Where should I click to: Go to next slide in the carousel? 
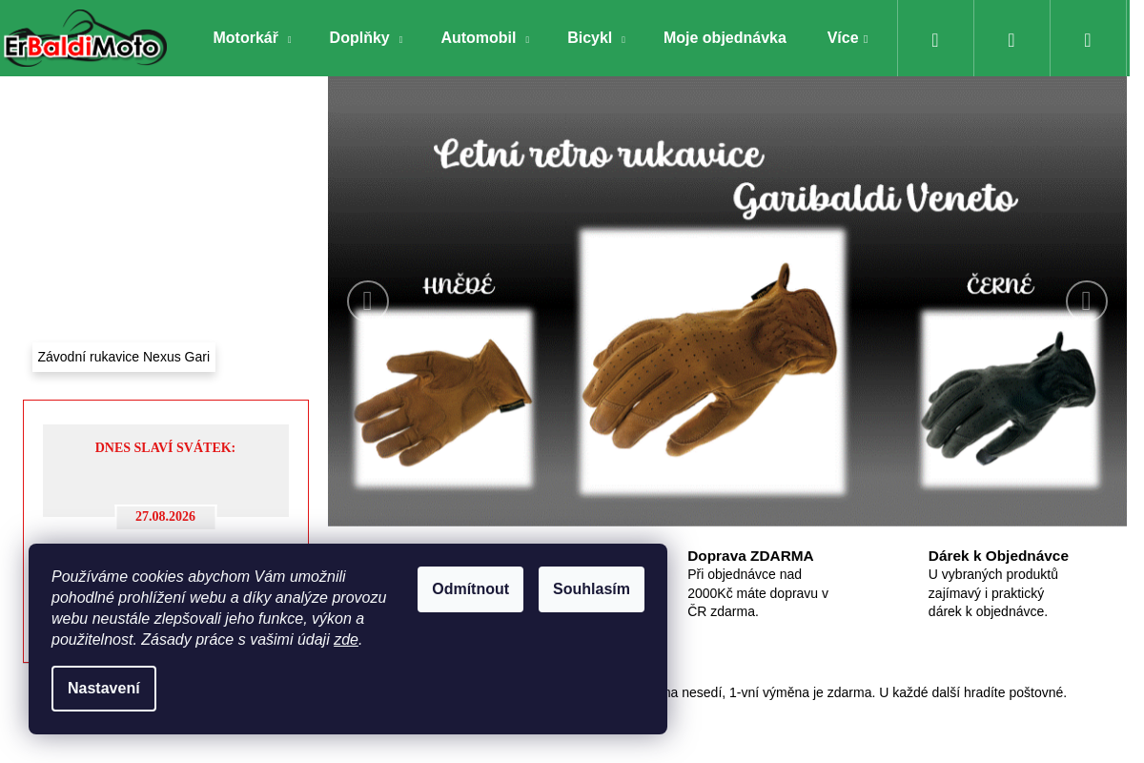click(1087, 301)
